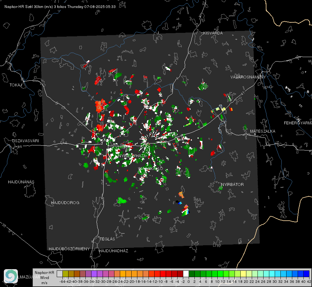This screenshot has height=287, width=312.
Task: Click the Wind label in the legend
Action: point(45,277)
